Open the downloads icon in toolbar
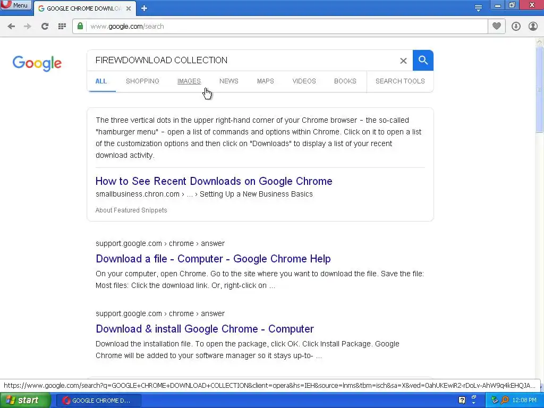This screenshot has height=408, width=544. [516, 27]
